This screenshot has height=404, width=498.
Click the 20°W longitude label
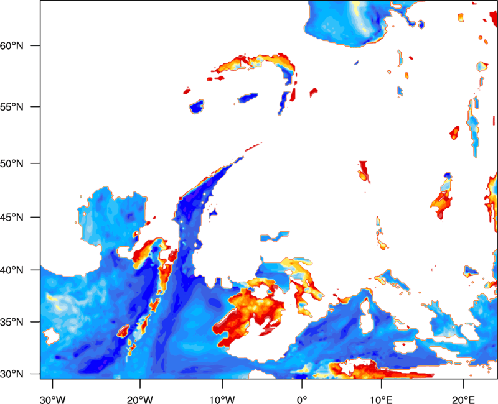[x=139, y=400]
